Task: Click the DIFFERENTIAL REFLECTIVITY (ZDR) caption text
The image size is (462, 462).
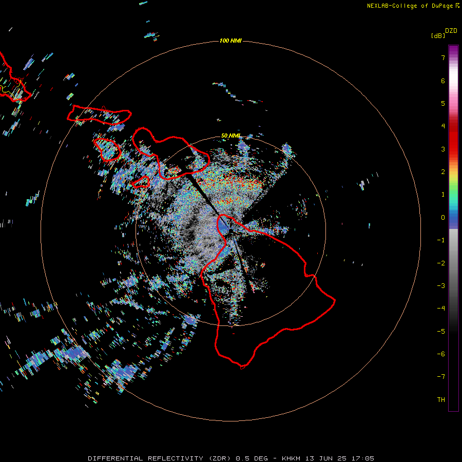Action: coord(160,458)
